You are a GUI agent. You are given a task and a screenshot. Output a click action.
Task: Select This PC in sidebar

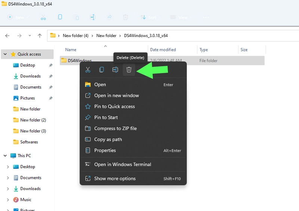(24, 156)
